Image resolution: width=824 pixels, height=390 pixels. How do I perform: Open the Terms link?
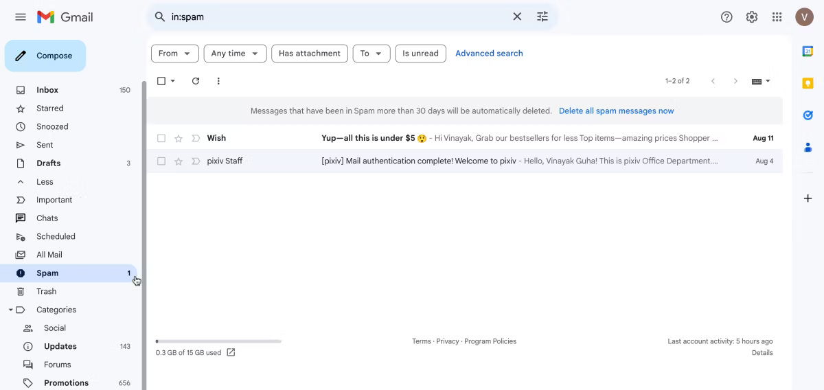[x=422, y=341]
